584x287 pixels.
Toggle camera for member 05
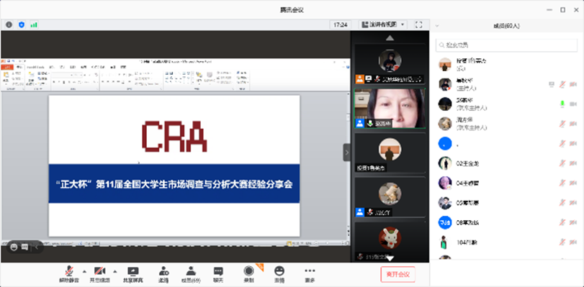[x=573, y=203]
